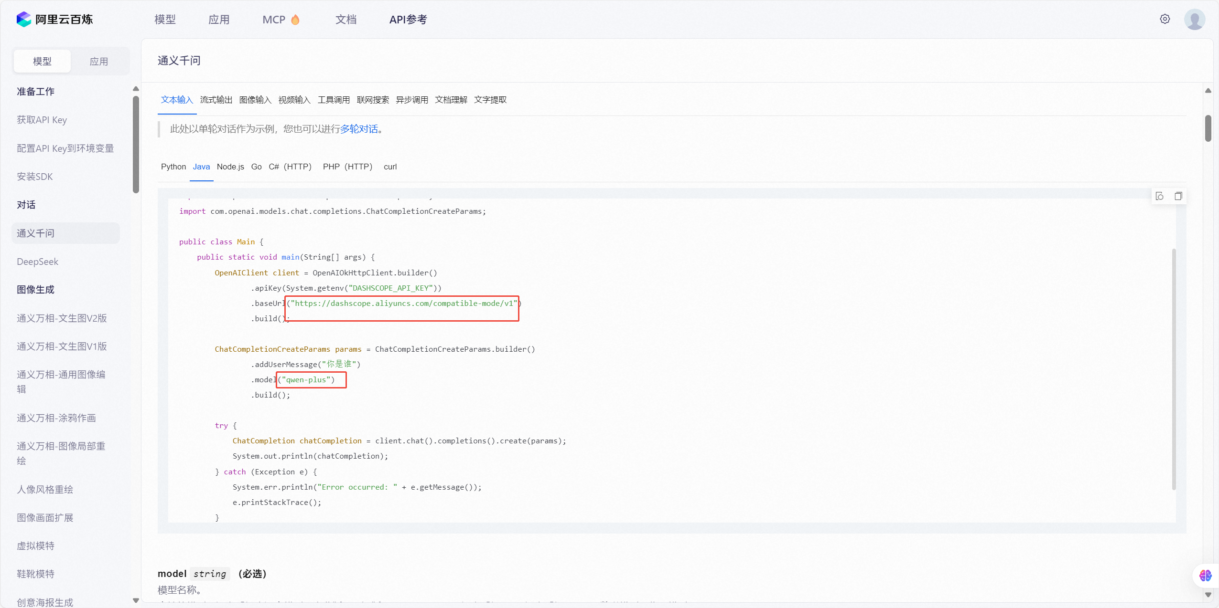Open the floating AI assistant icon

pyautogui.click(x=1205, y=576)
